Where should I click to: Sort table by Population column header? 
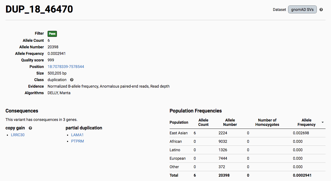179,122
